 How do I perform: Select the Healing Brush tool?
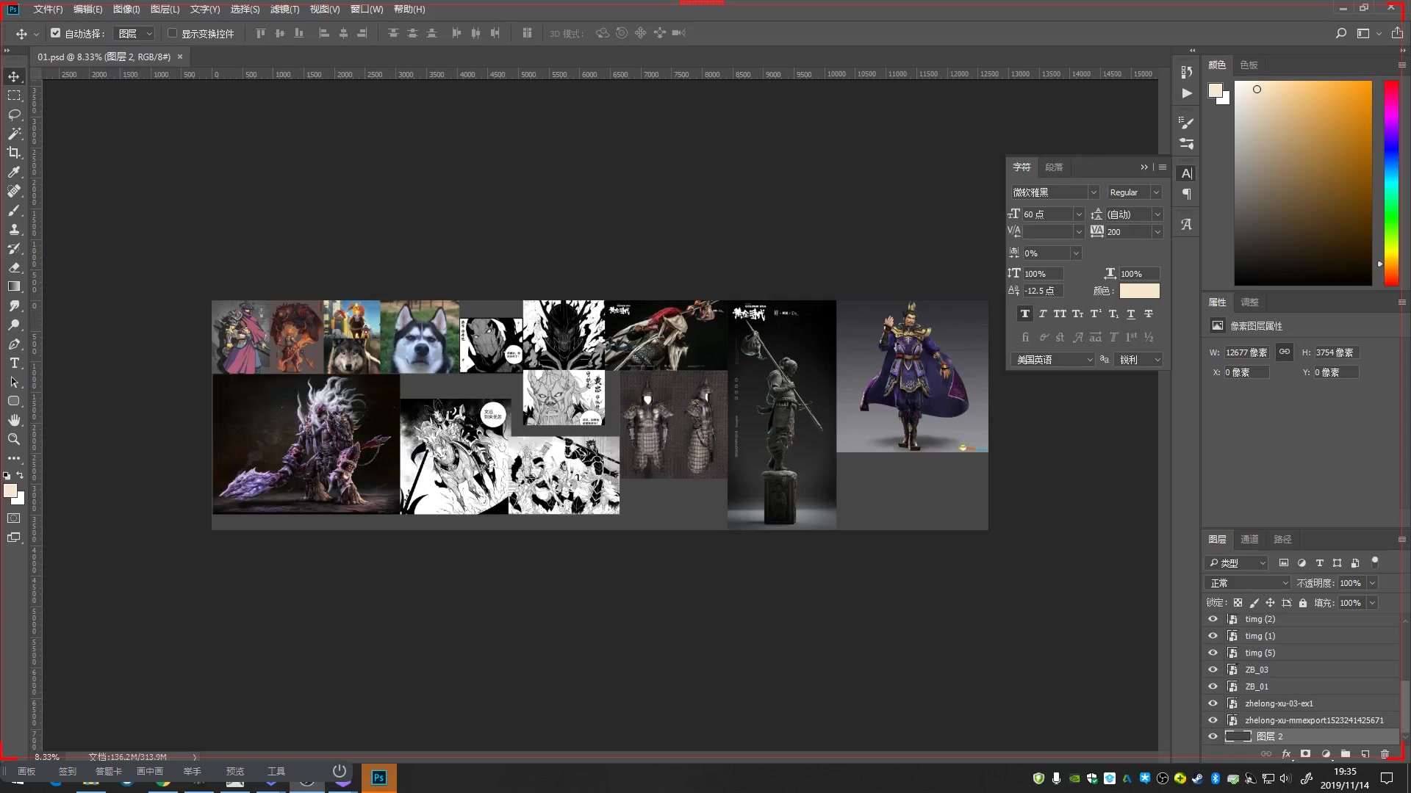[14, 191]
